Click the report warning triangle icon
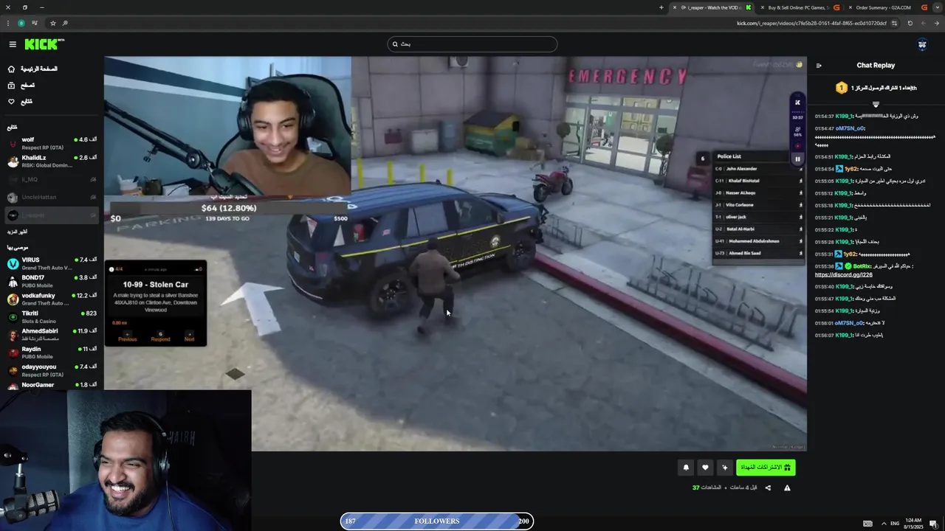 787,487
